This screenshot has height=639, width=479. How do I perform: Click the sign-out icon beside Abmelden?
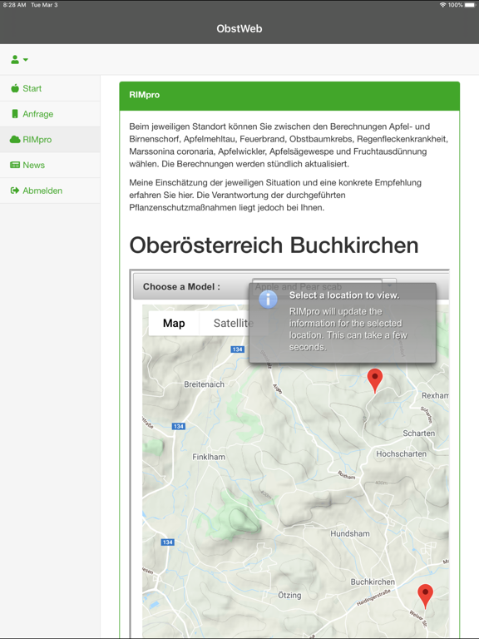point(15,191)
